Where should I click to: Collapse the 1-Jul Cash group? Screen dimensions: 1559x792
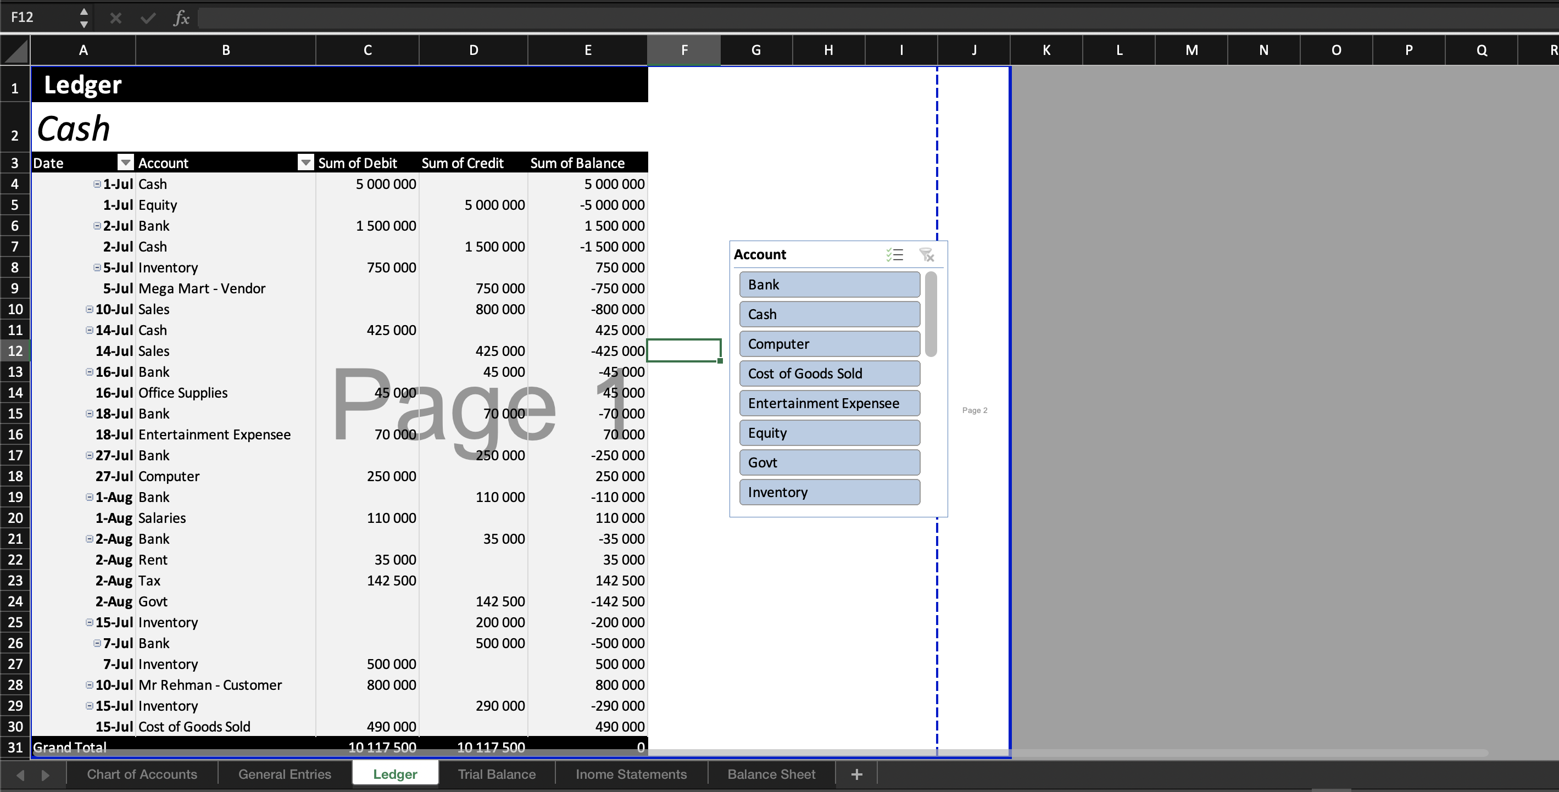coord(97,184)
